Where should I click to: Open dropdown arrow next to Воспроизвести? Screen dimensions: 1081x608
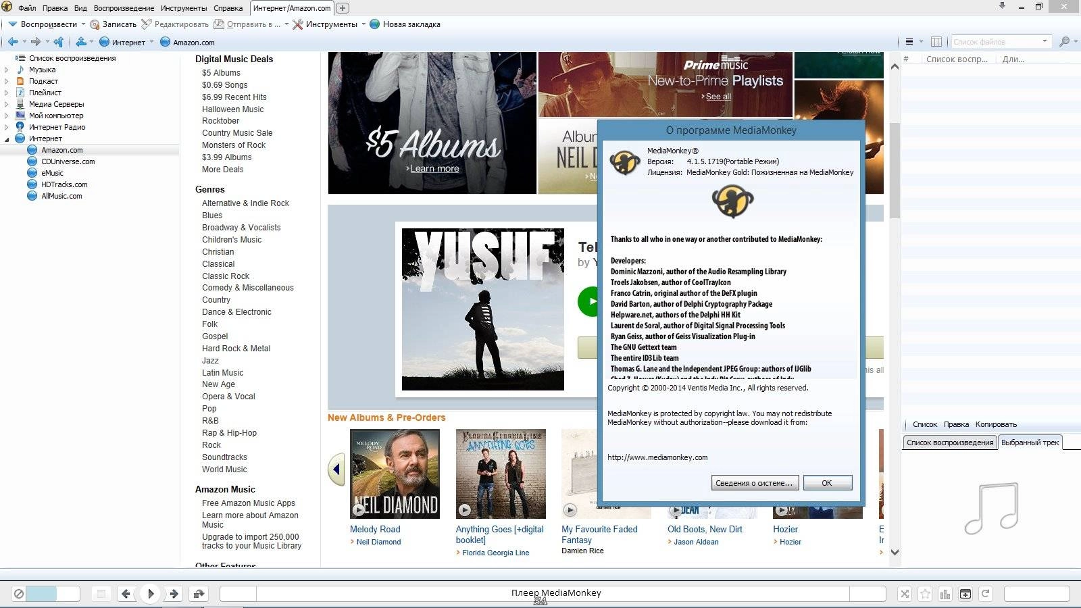tap(83, 24)
